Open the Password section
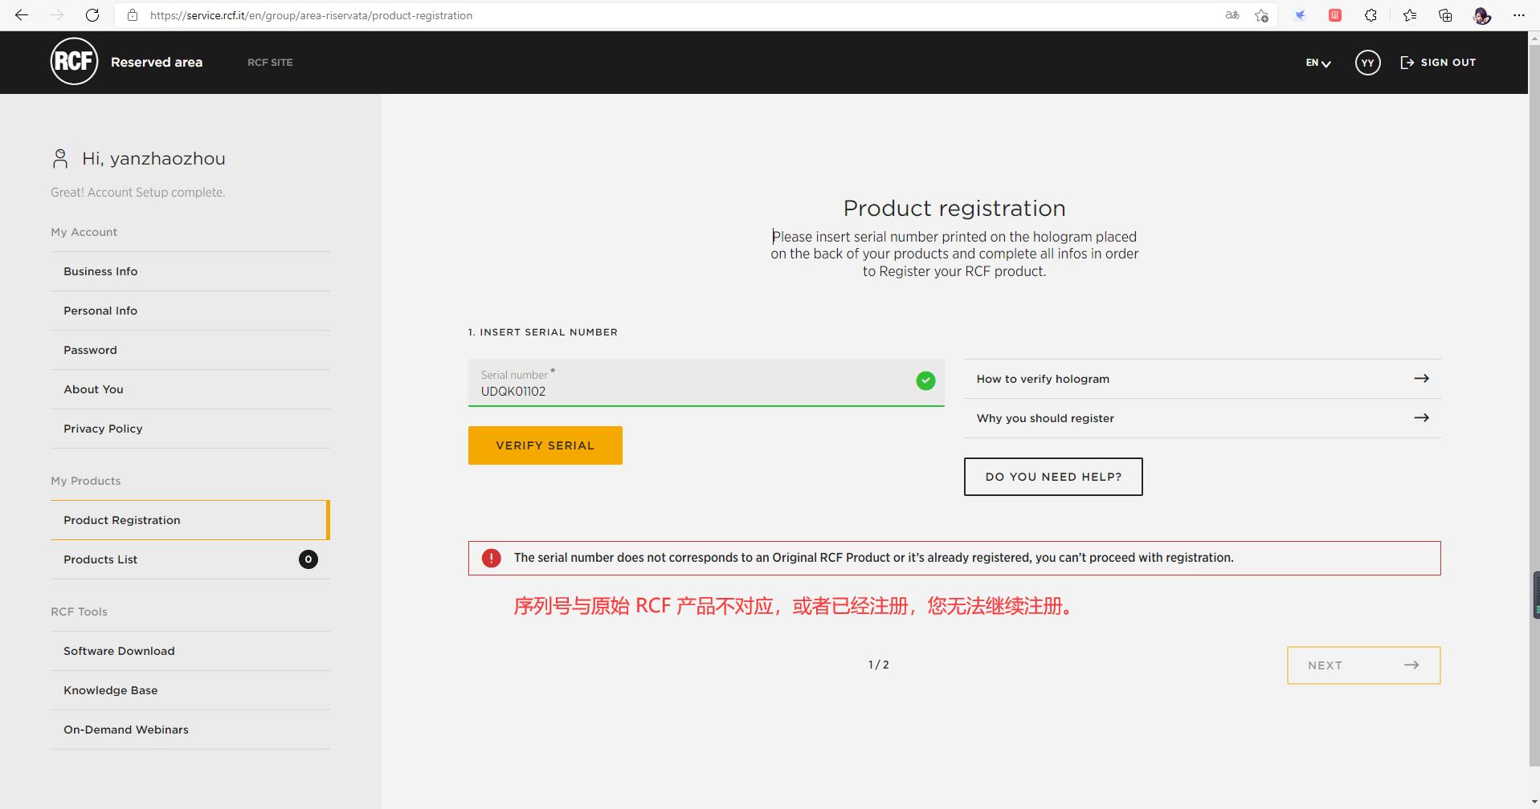Image resolution: width=1540 pixels, height=809 pixels. tap(190, 350)
